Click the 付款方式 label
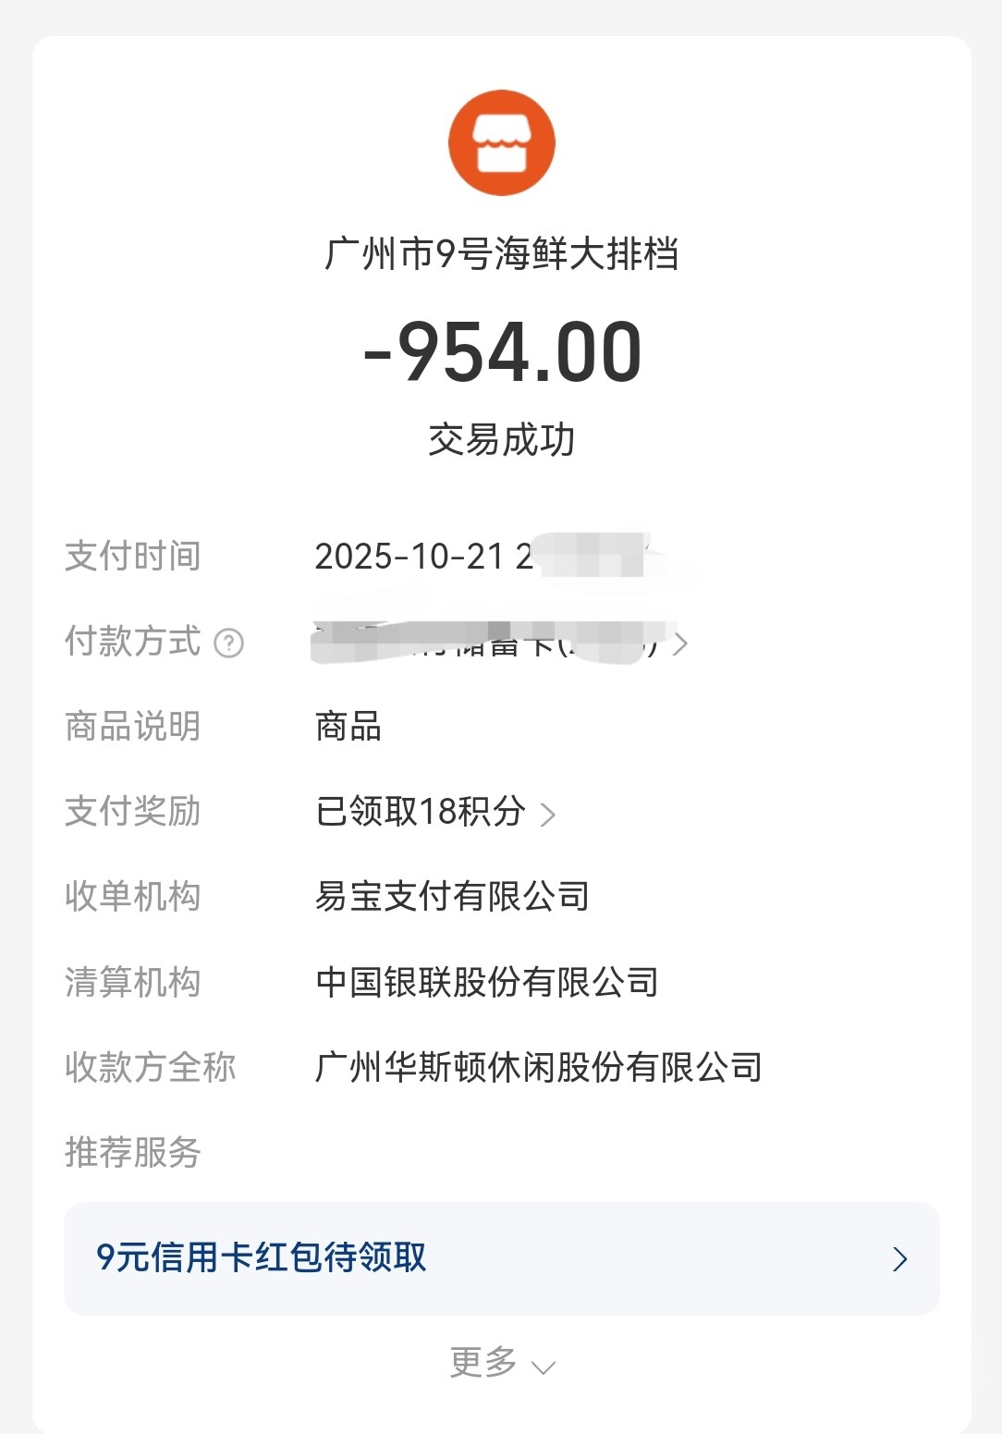The width and height of the screenshot is (1002, 1434). pos(132,641)
